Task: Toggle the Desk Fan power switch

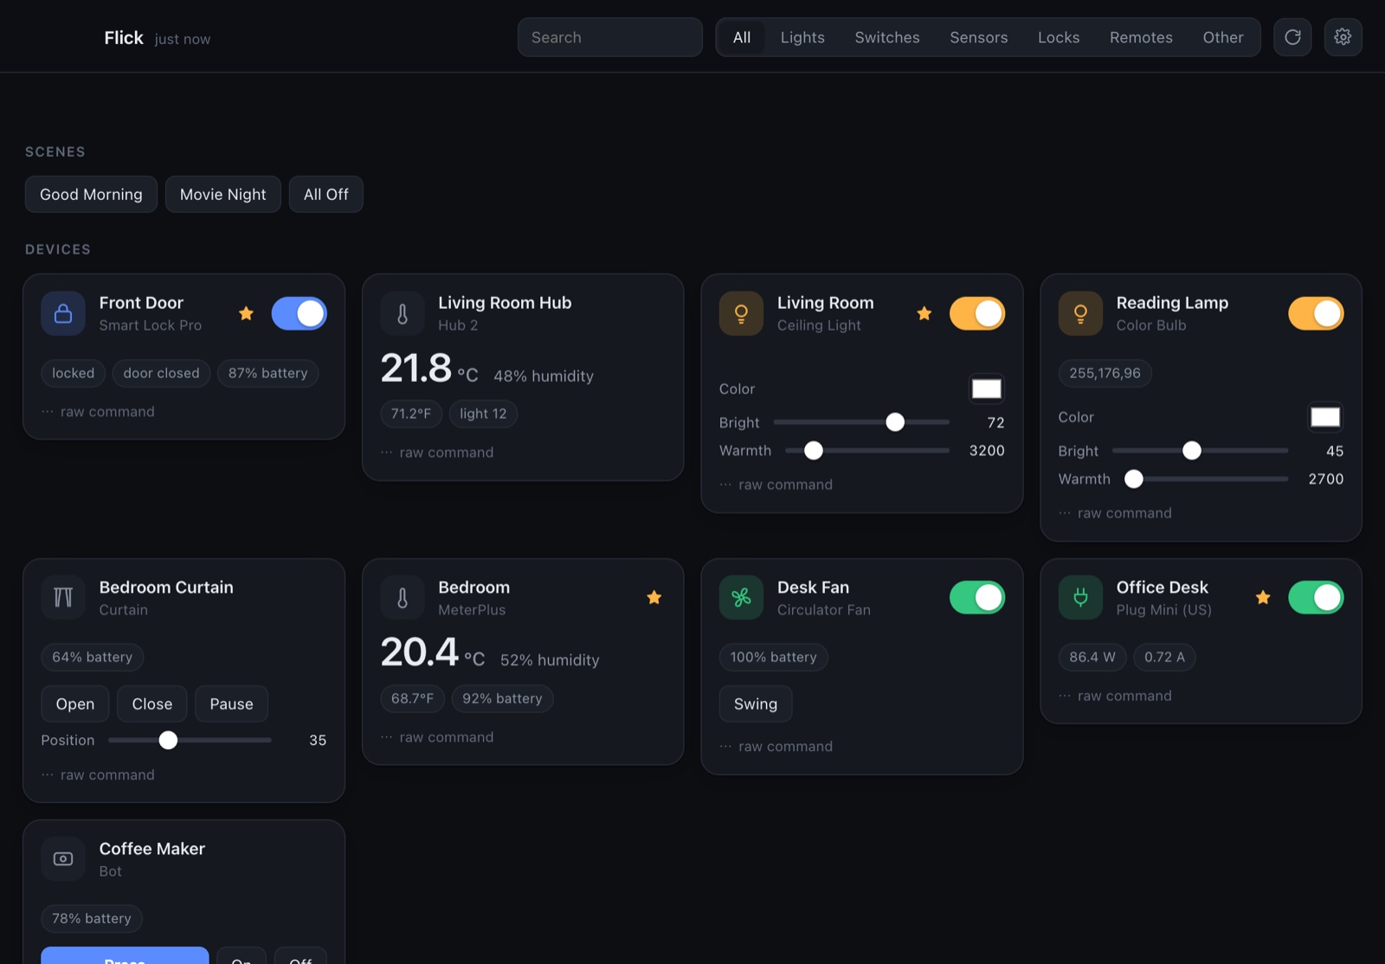Action: click(977, 597)
